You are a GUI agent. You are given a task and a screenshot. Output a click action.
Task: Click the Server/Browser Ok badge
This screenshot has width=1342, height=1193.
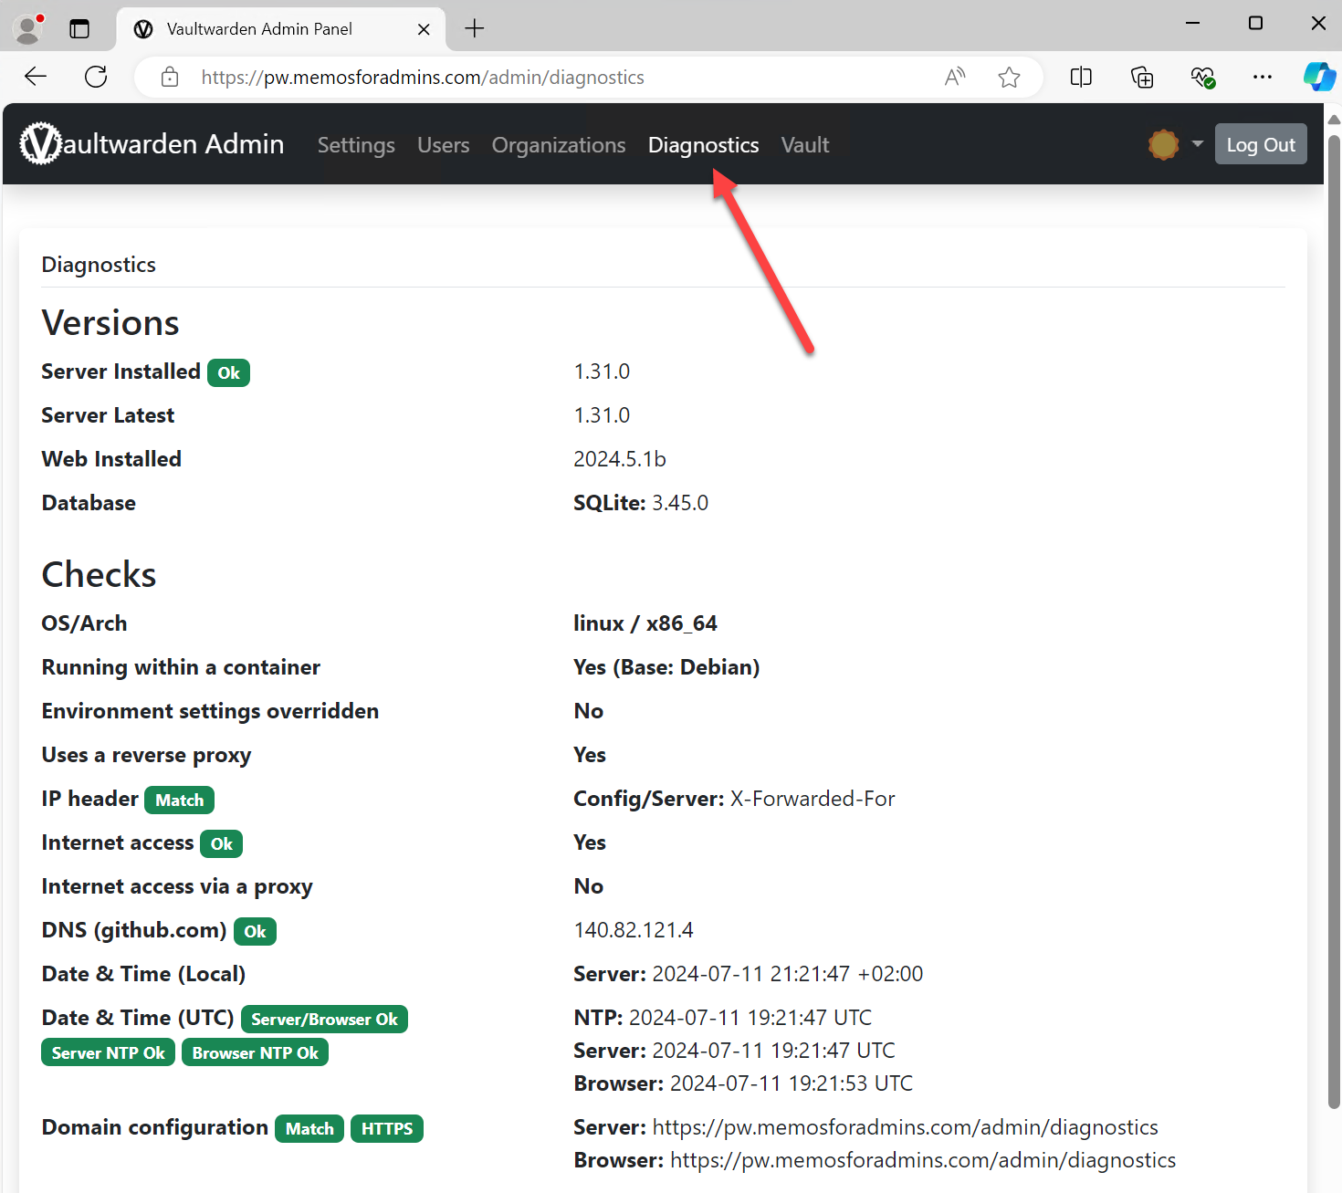pyautogui.click(x=324, y=1019)
